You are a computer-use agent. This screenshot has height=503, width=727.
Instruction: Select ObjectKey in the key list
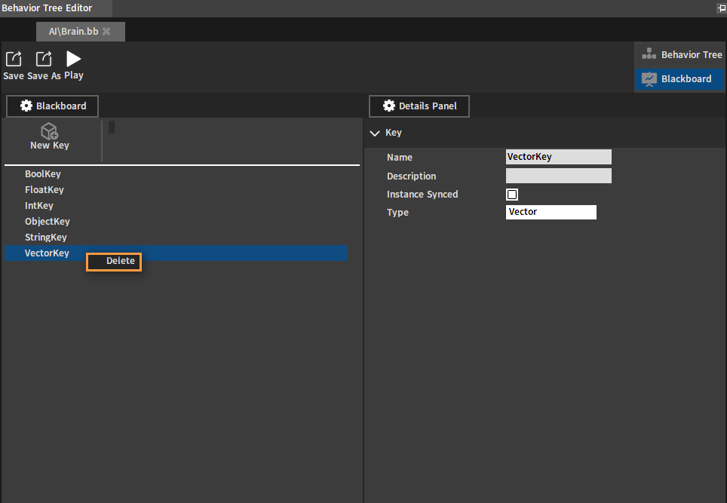[176, 221]
